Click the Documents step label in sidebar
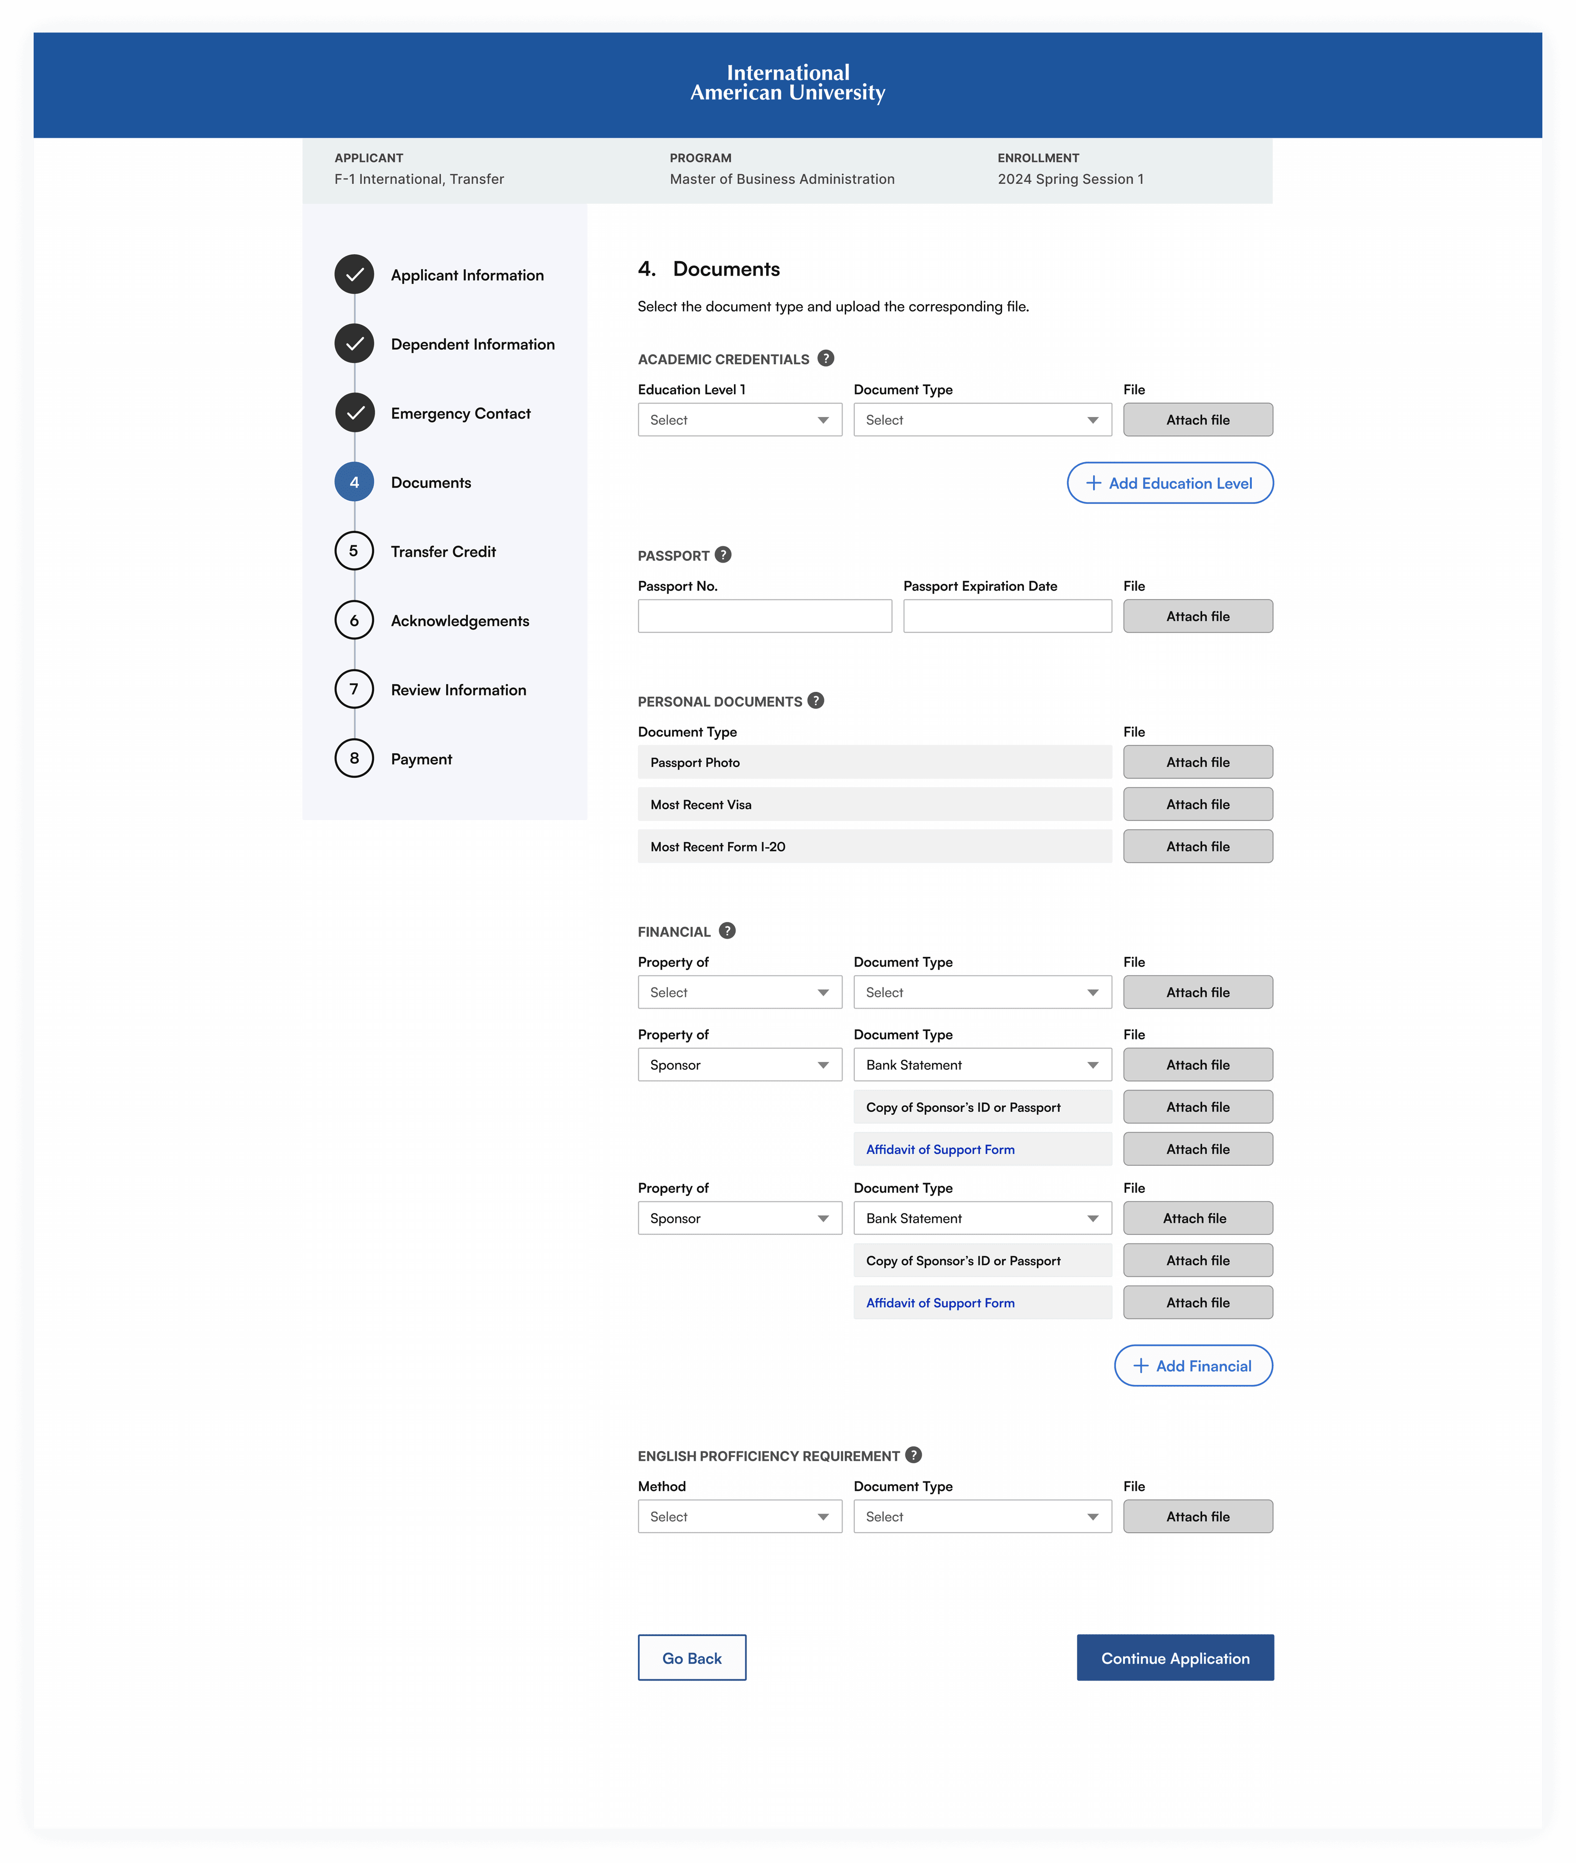1576x1863 pixels. pos(431,483)
